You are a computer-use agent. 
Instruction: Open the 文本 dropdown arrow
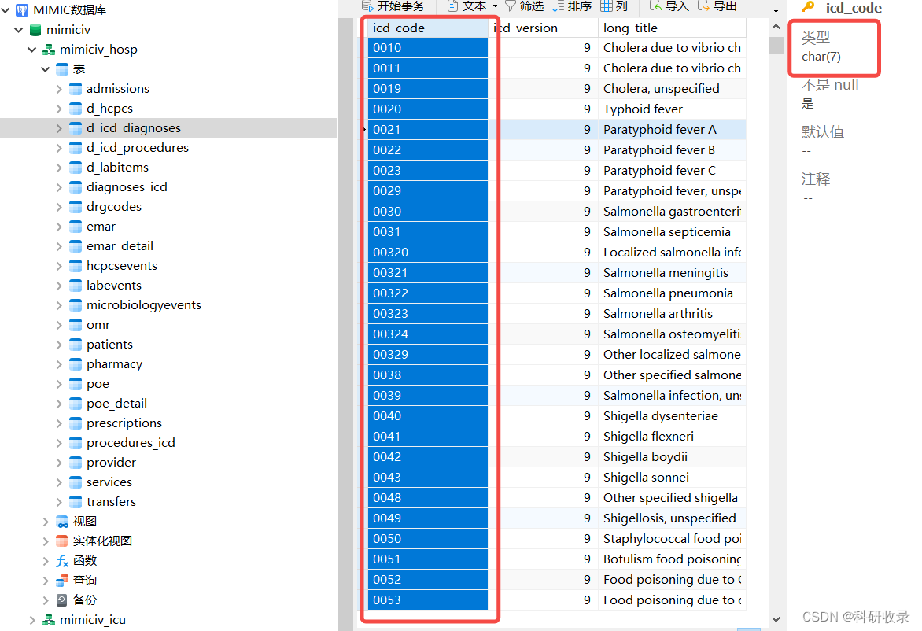(495, 6)
